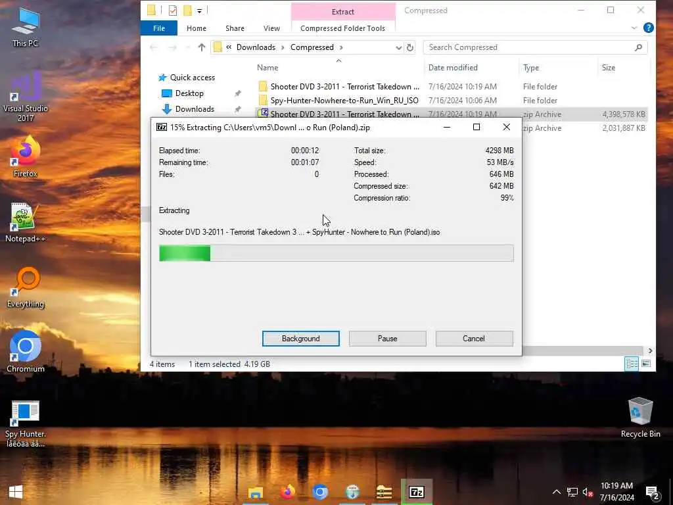673x505 pixels.
Task: Launch Chromium from desktop shortcut
Action: tap(26, 352)
